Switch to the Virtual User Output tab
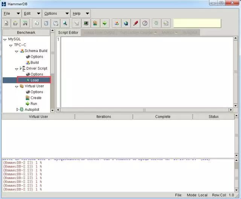This screenshot has width=241, height=199. click(99, 32)
